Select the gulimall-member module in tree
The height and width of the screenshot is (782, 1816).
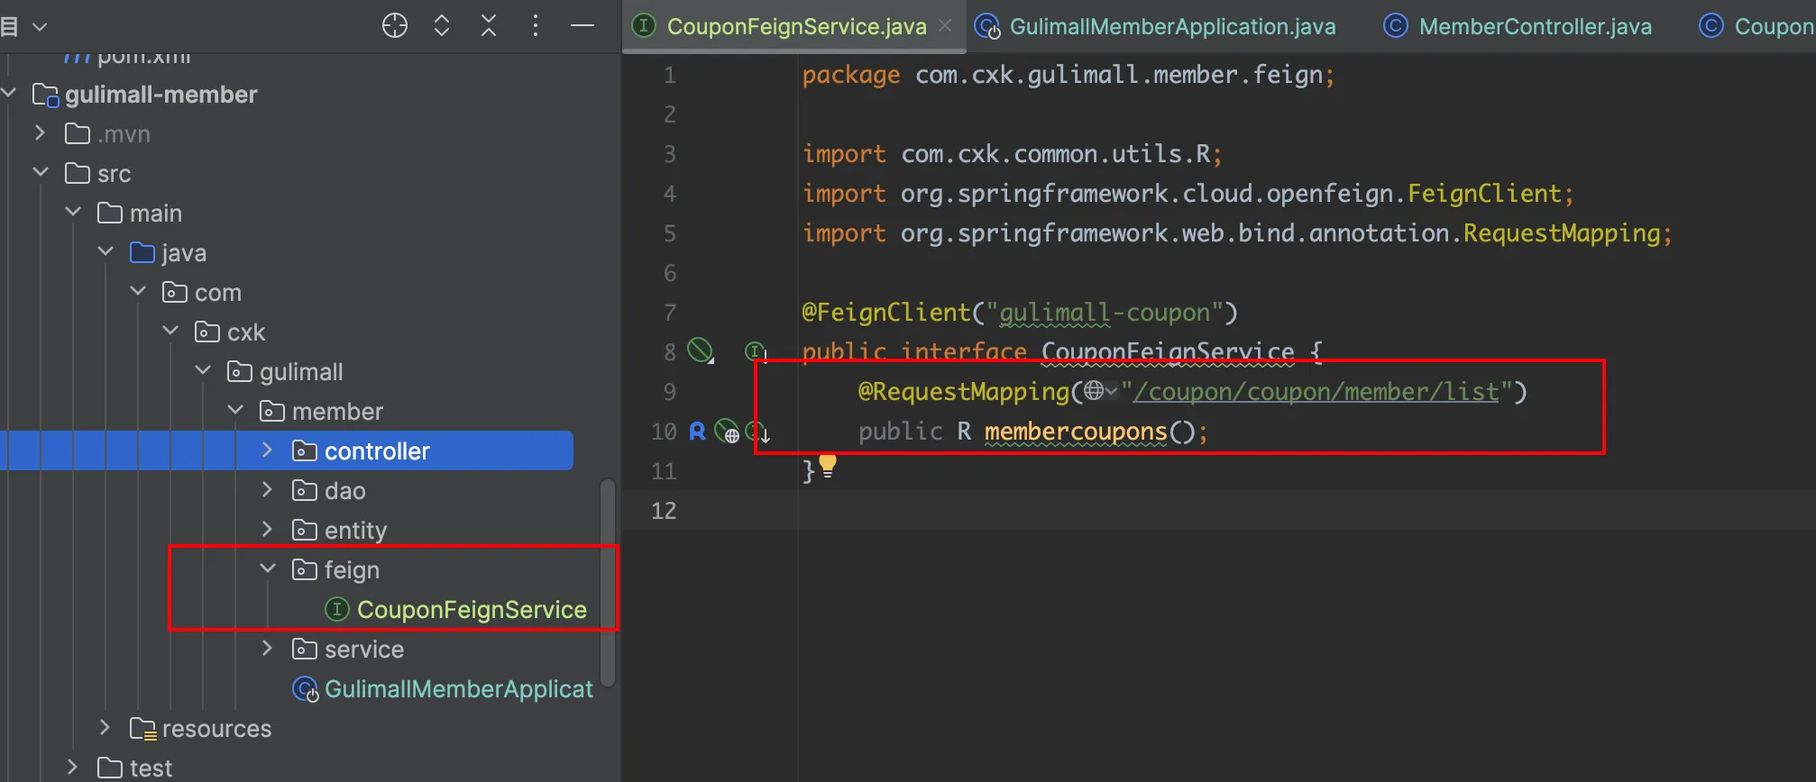(161, 95)
